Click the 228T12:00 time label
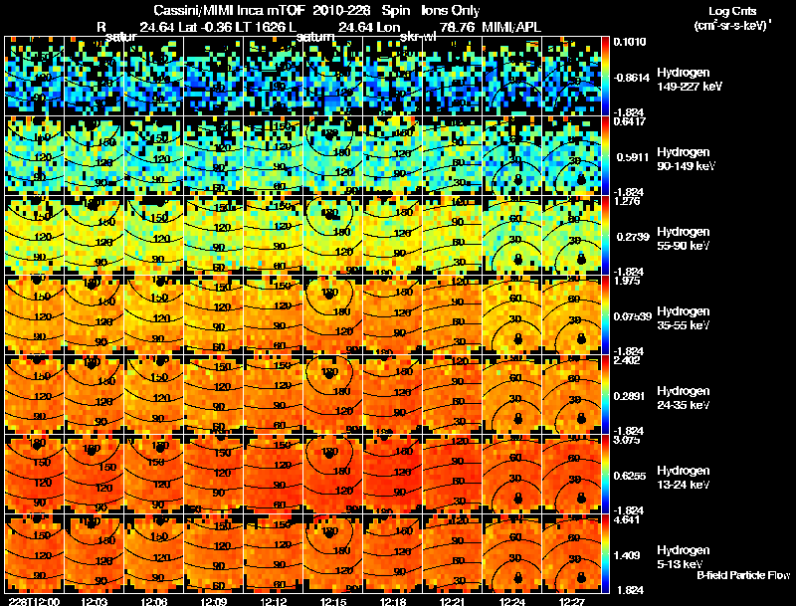This screenshot has width=796, height=606. [x=34, y=602]
